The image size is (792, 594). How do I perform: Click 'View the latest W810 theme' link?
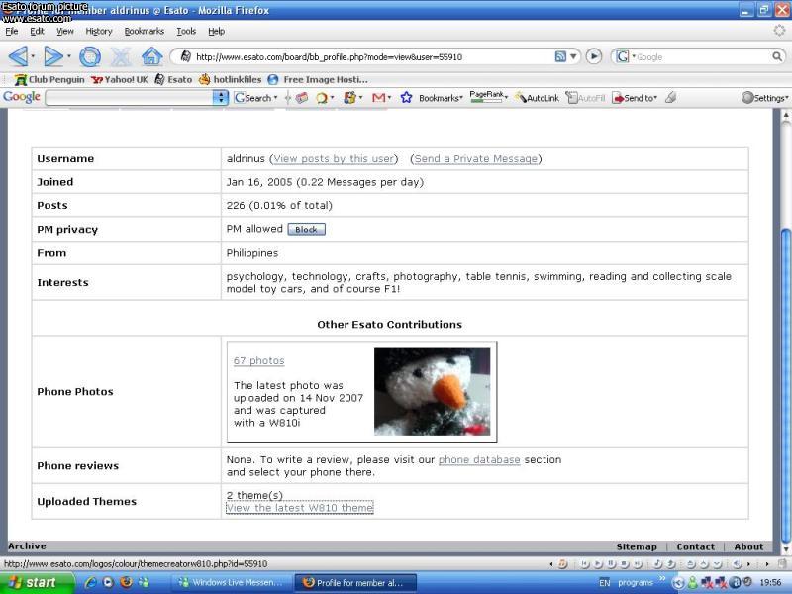[300, 508]
